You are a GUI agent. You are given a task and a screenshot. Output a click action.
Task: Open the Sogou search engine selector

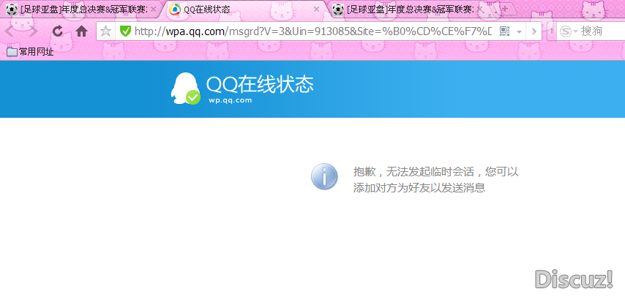pyautogui.click(x=569, y=31)
